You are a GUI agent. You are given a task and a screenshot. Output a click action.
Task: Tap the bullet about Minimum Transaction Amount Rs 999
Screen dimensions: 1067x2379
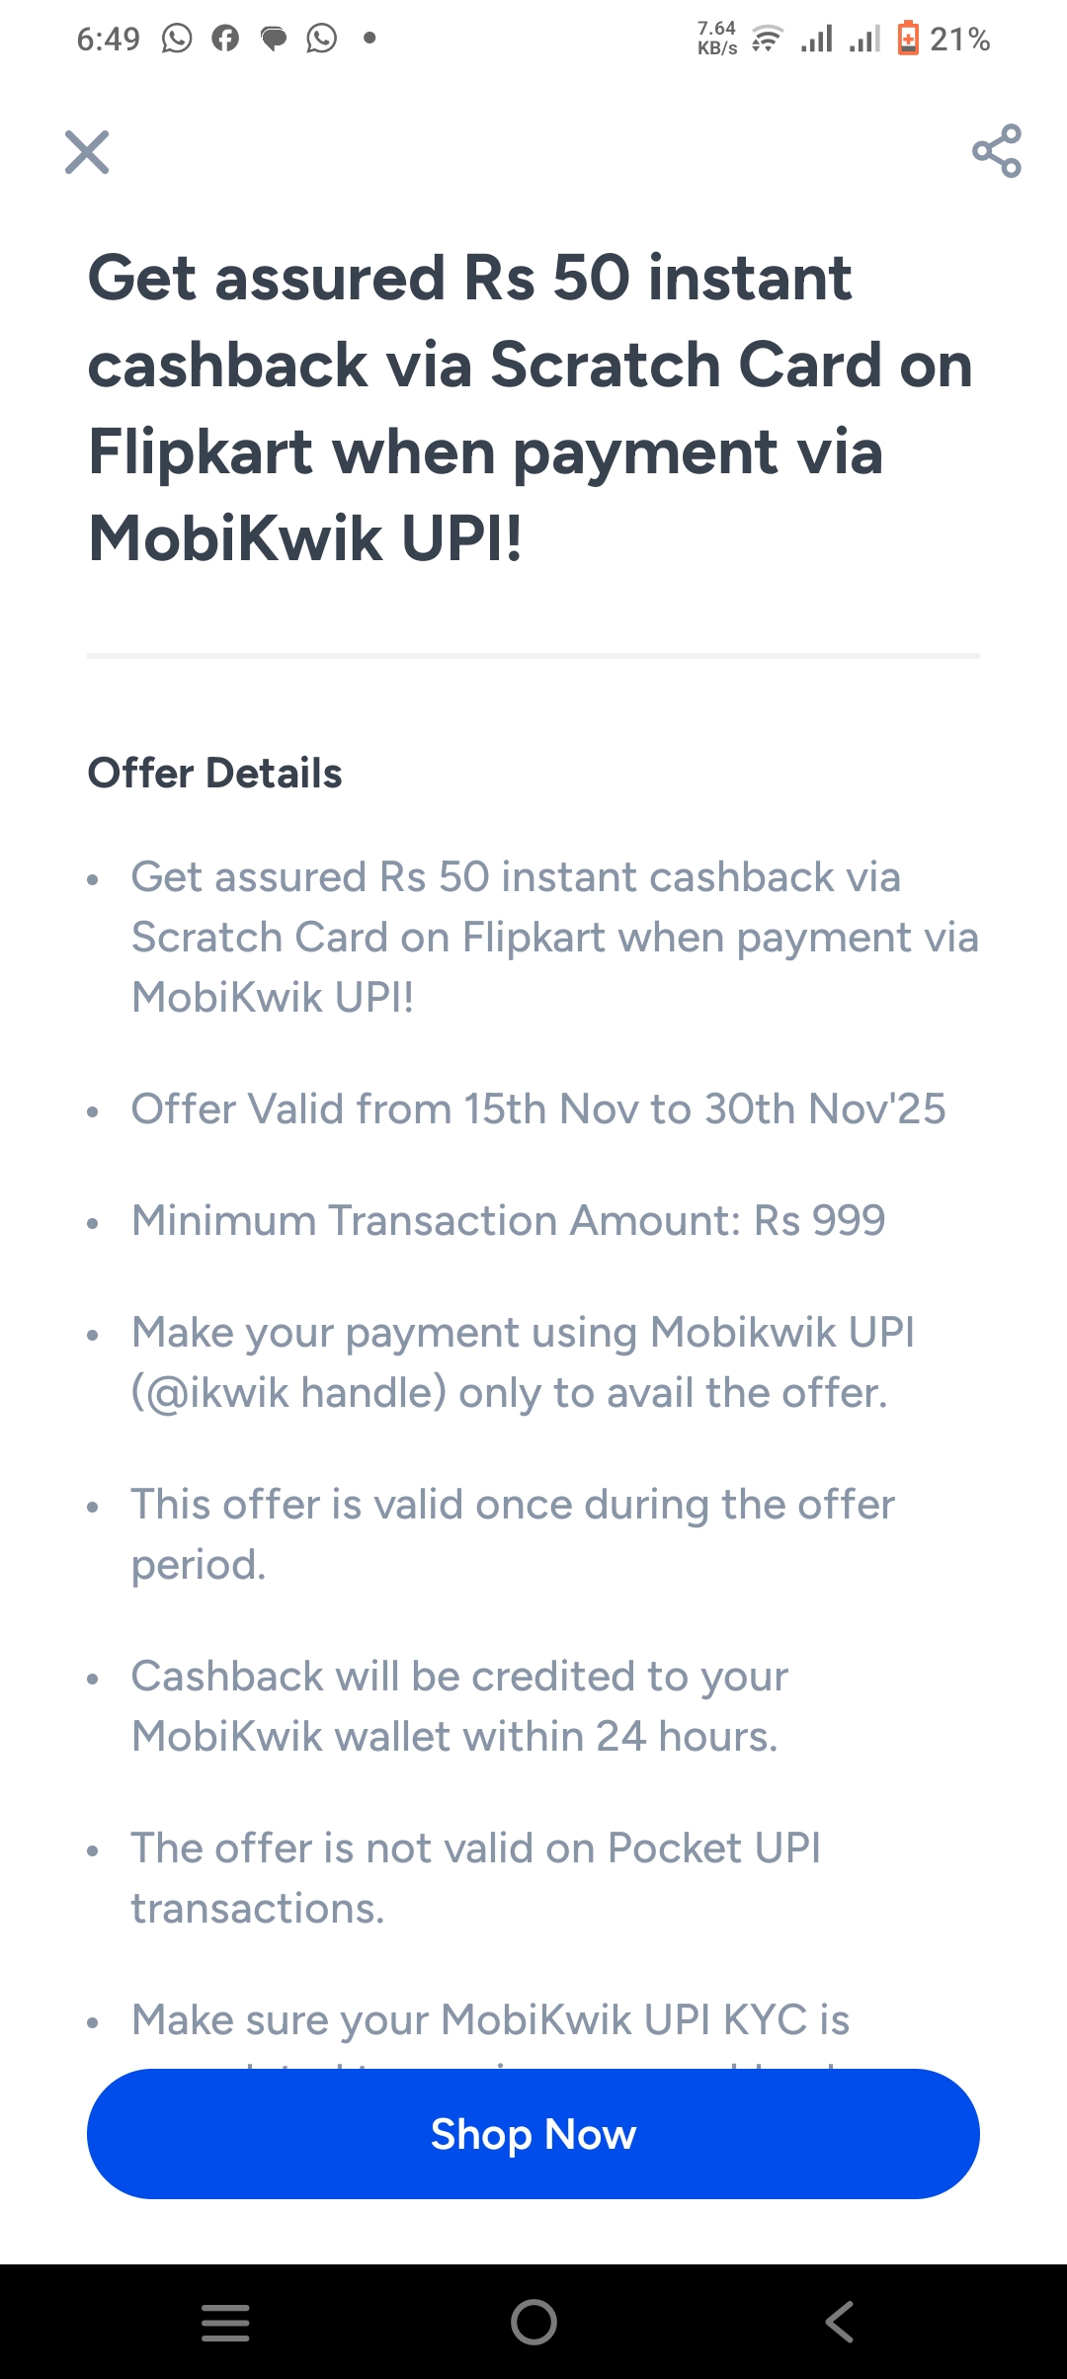click(509, 1219)
